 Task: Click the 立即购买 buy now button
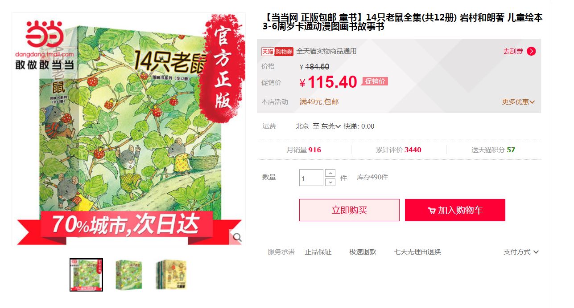(x=349, y=210)
